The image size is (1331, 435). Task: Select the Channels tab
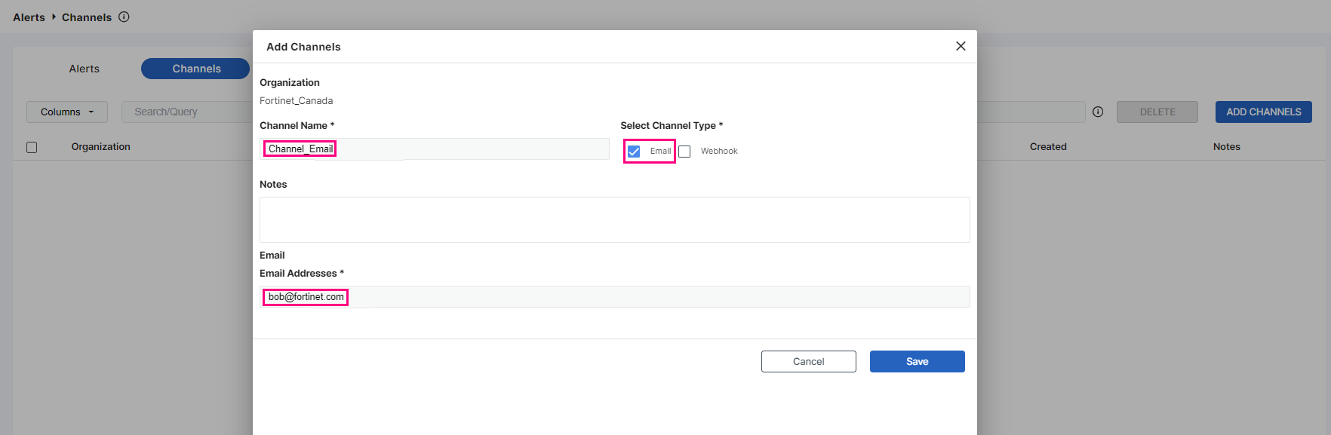[195, 69]
